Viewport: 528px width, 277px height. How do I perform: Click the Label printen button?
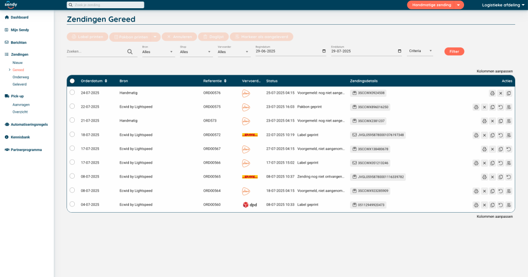point(88,37)
